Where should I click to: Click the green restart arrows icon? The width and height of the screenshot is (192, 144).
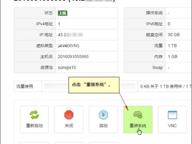point(34,115)
